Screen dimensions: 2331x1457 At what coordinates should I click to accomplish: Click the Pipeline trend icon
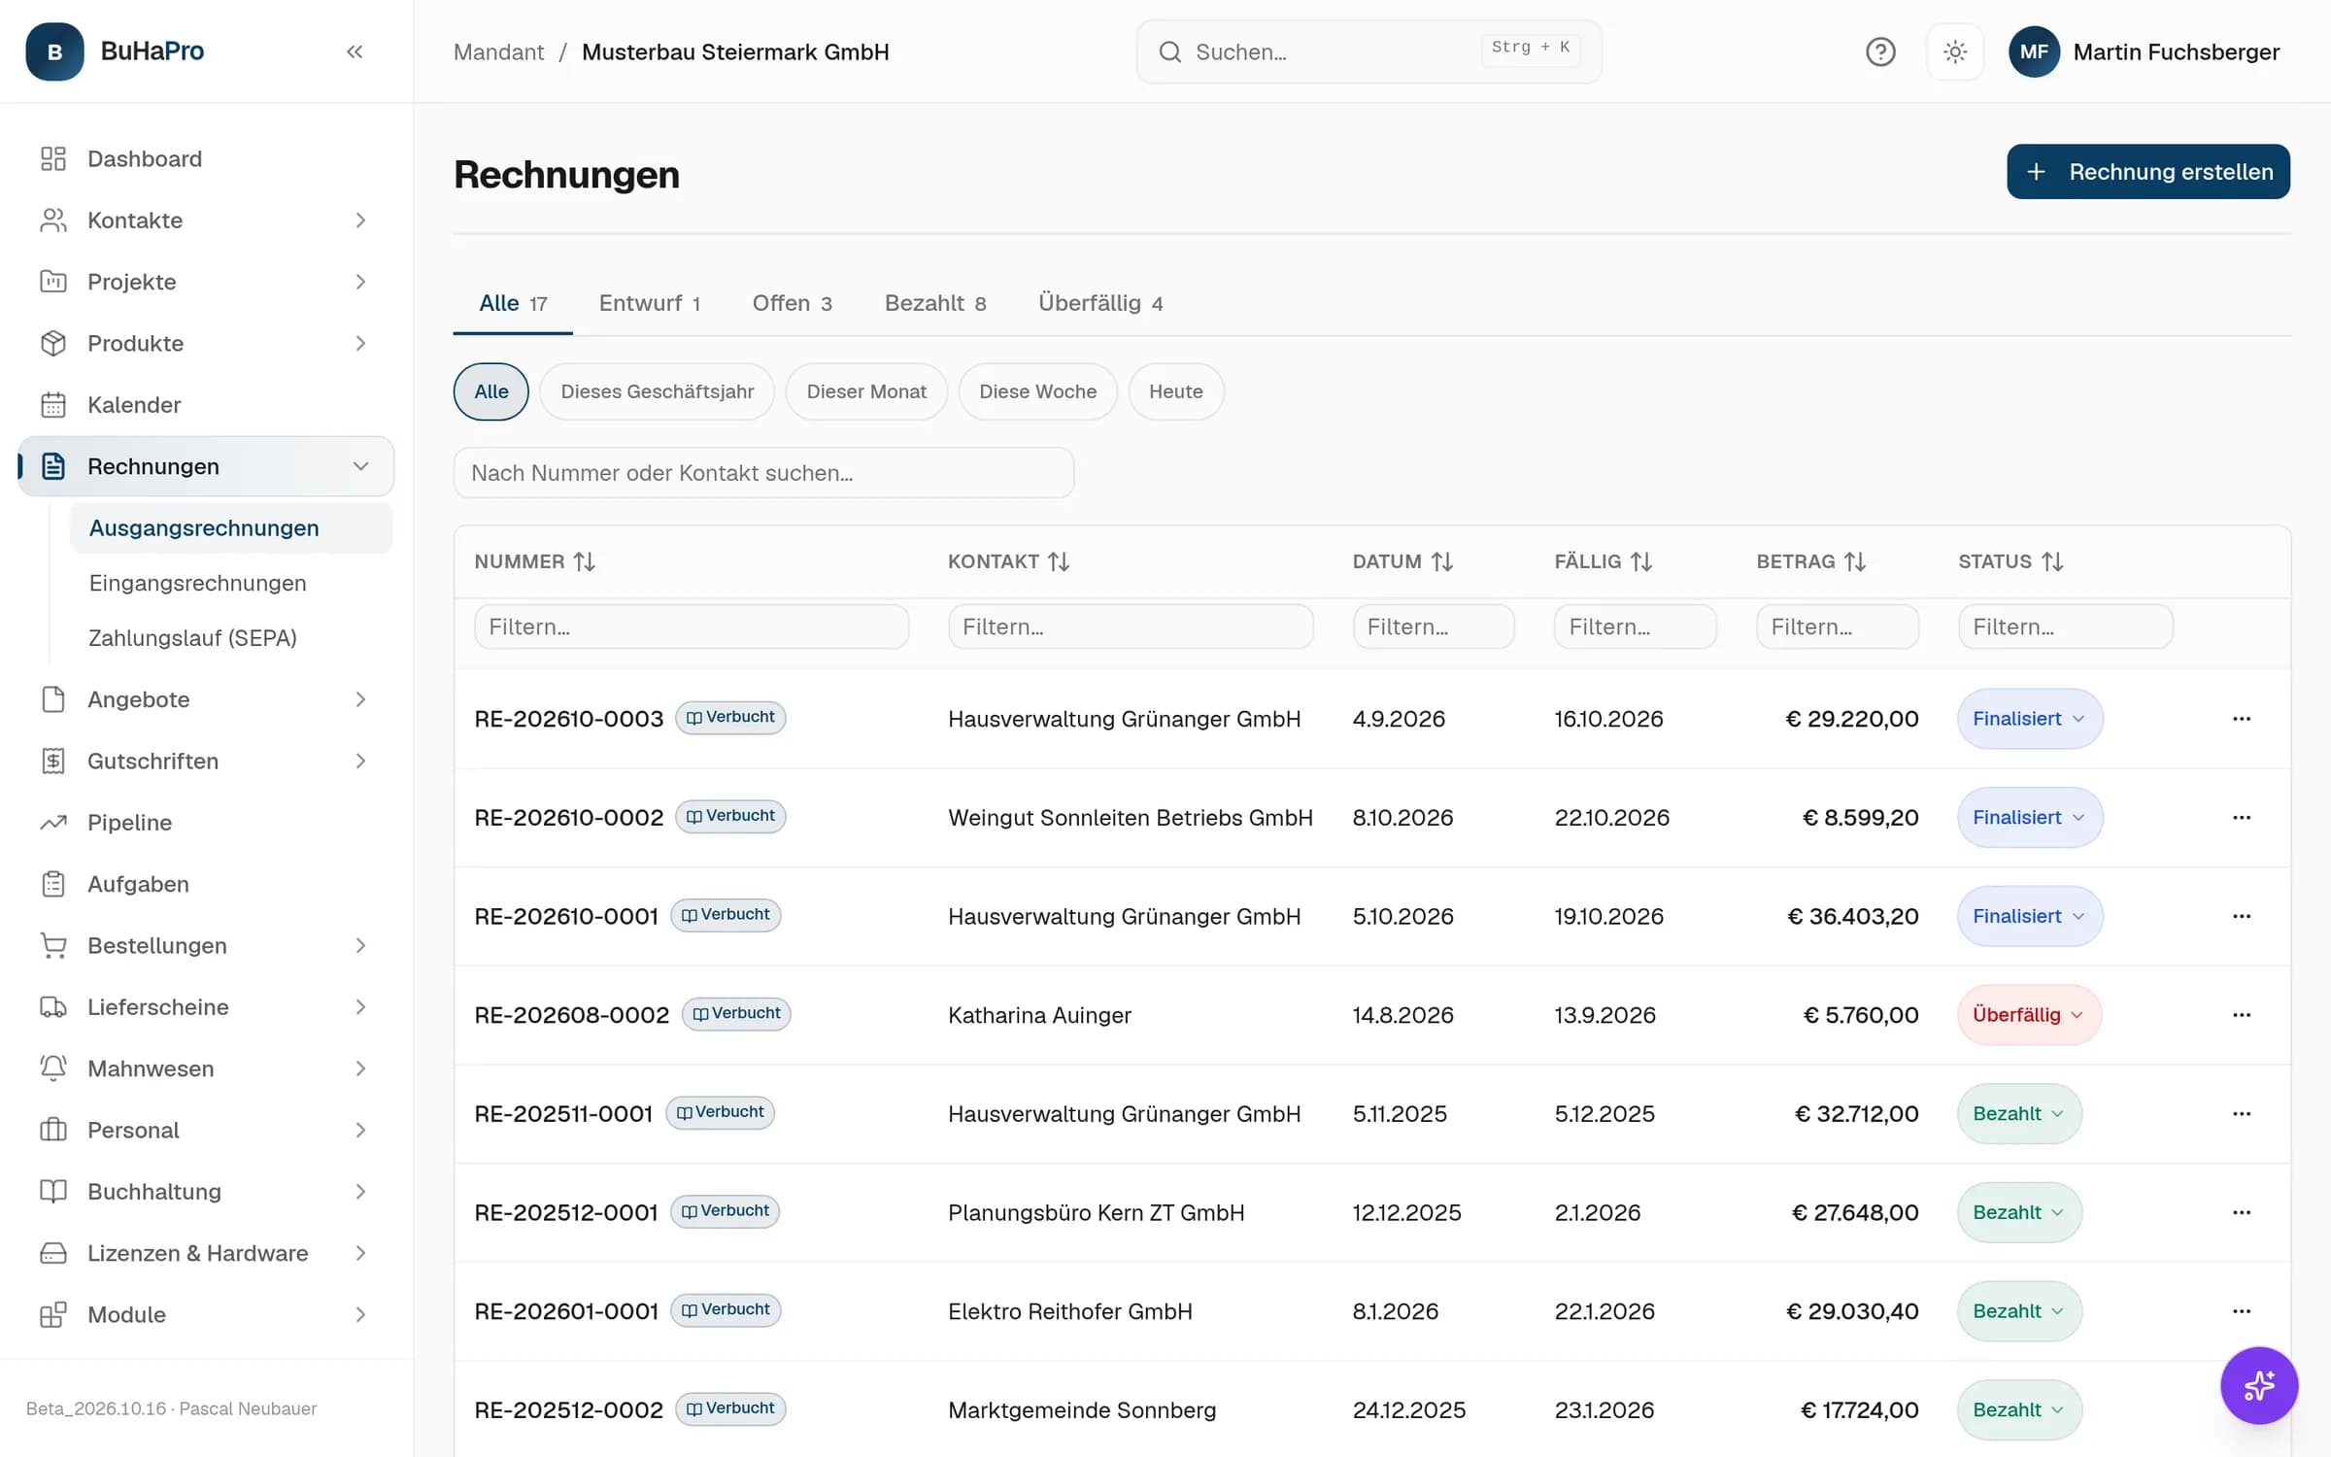pos(53,822)
